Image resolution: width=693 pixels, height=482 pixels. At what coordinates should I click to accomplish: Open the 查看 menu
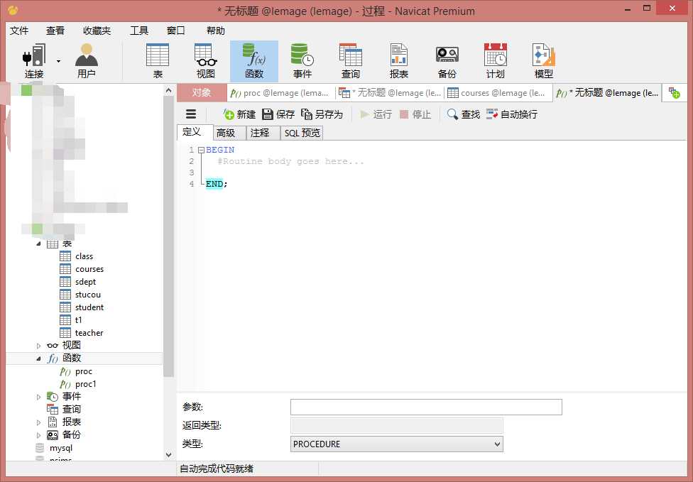pos(55,31)
